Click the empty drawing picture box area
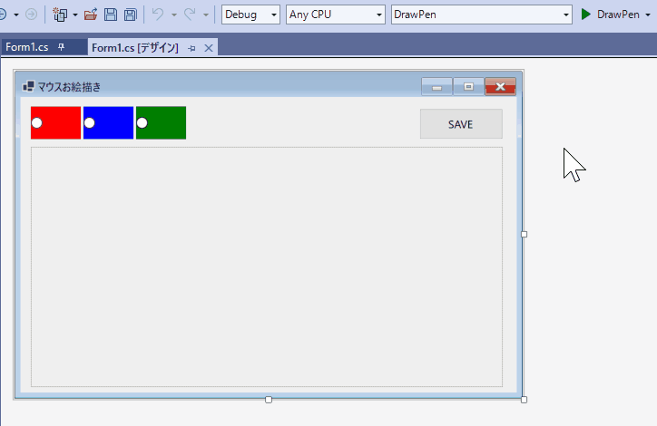Screen dimensions: 657x426 tap(267, 266)
